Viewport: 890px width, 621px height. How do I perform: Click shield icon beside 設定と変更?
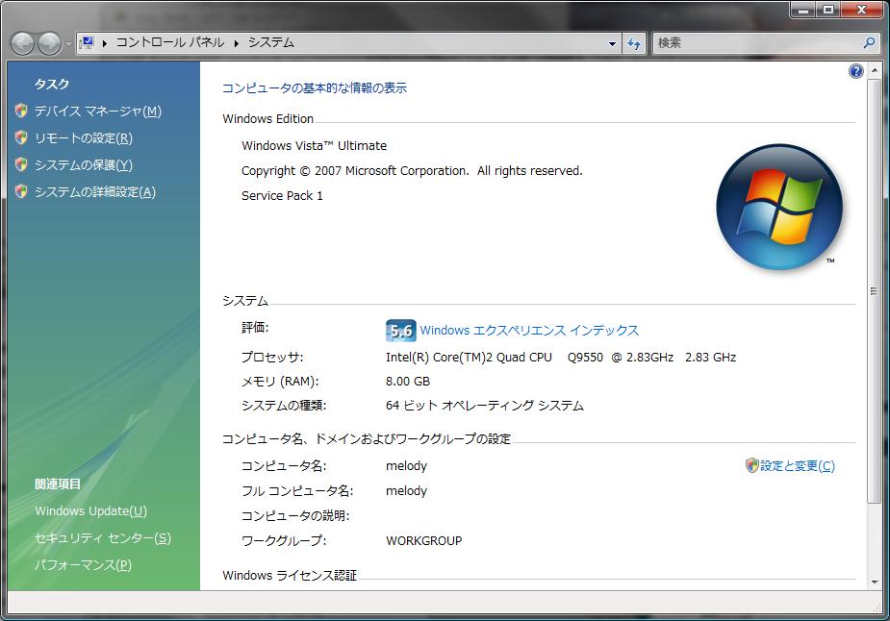(x=752, y=465)
